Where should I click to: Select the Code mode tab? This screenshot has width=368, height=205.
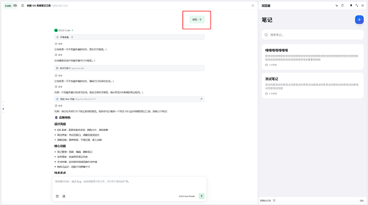click(x=8, y=6)
